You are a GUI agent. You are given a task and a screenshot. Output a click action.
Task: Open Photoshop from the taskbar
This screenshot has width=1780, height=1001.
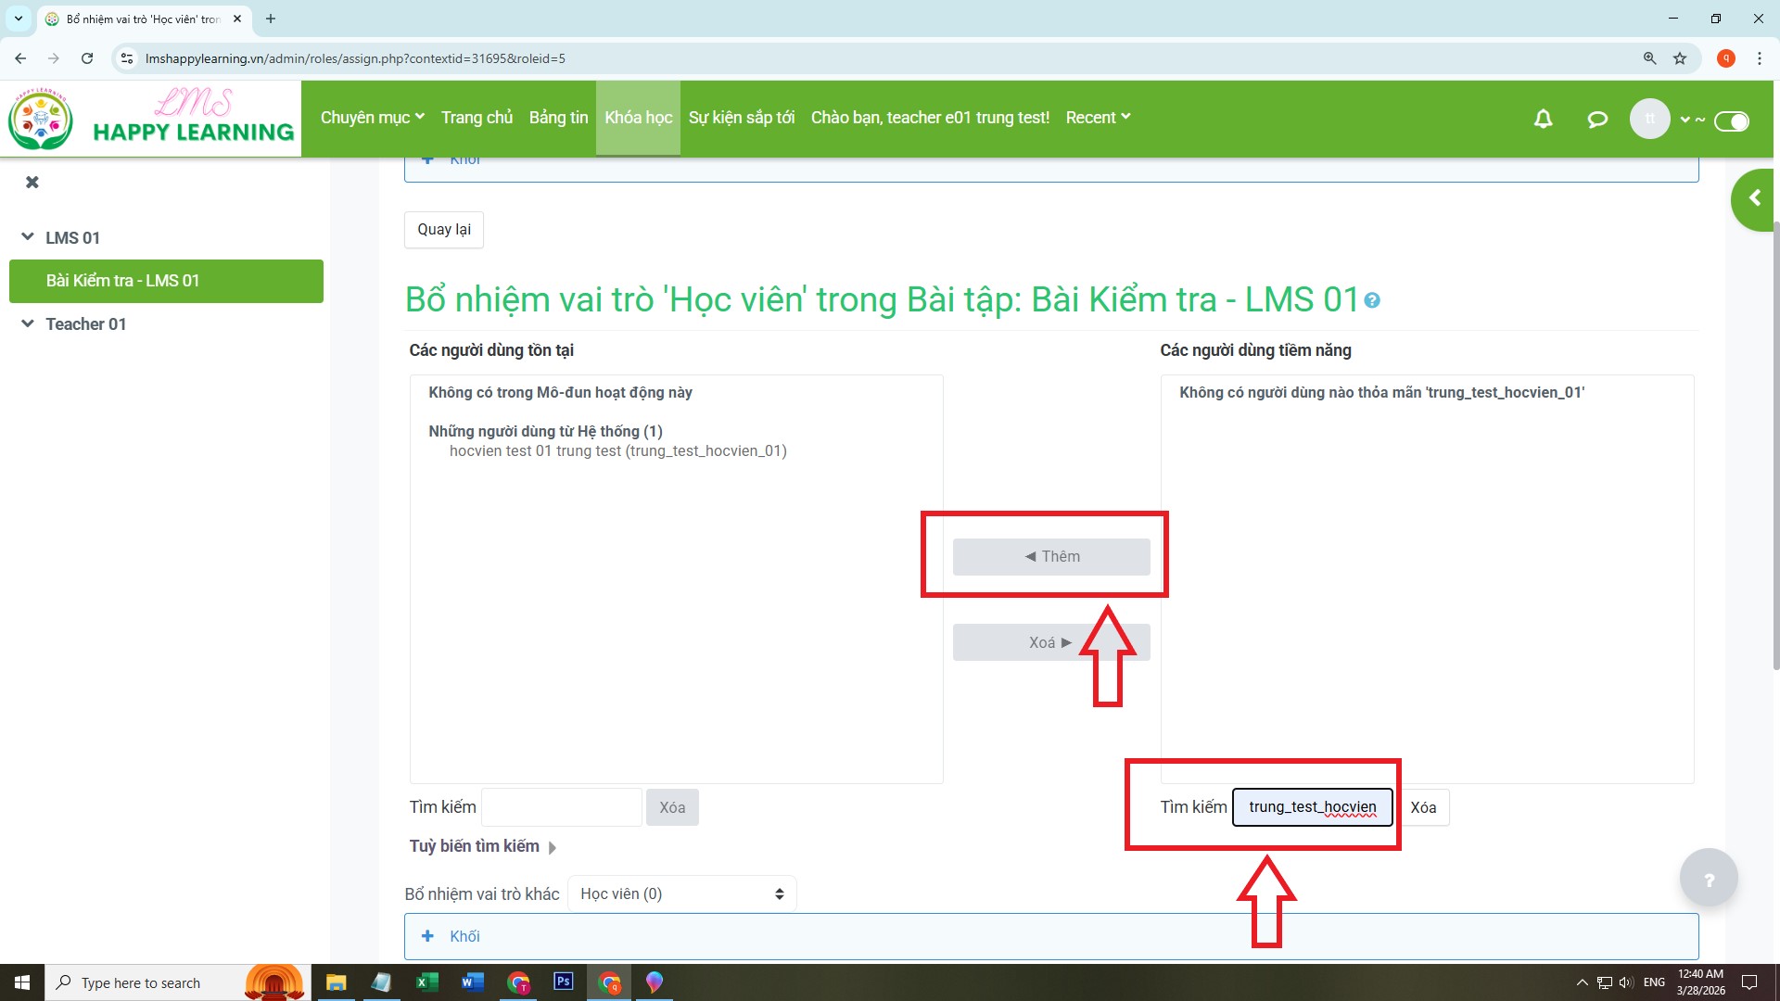563,982
